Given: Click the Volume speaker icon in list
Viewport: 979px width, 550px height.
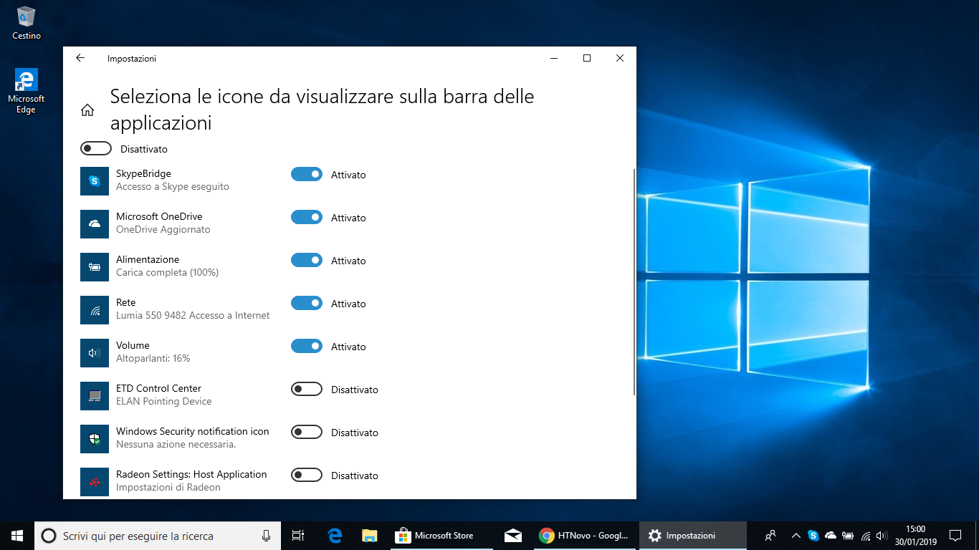Looking at the screenshot, I should 95,353.
